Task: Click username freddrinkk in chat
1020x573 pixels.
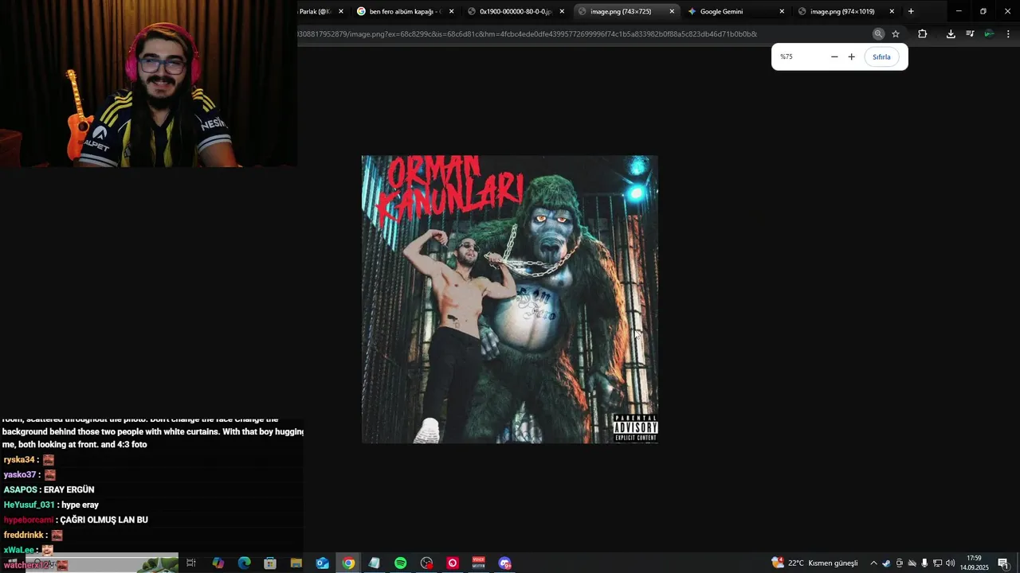Action: (23, 535)
